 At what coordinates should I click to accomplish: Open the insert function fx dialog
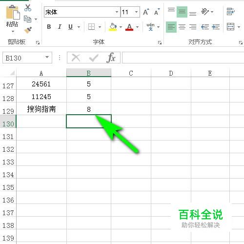pyautogui.click(x=111, y=58)
